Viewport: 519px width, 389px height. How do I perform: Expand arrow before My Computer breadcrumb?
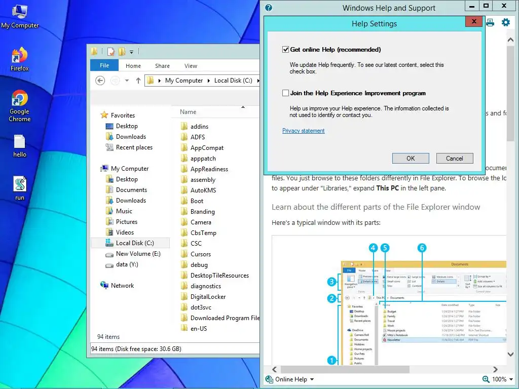(x=160, y=81)
